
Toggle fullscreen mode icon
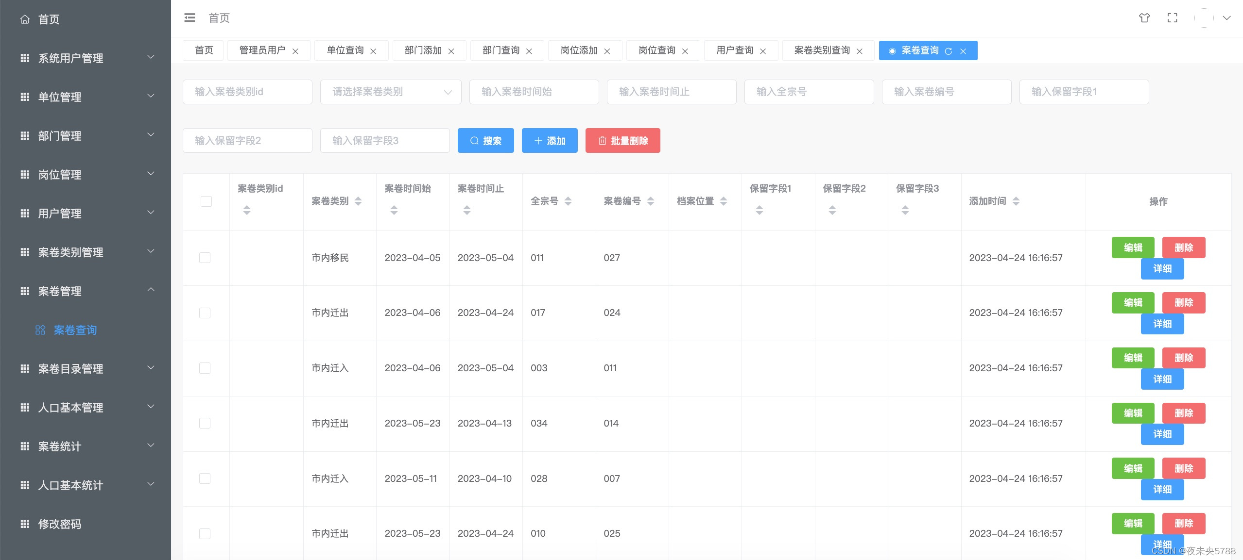tap(1172, 18)
